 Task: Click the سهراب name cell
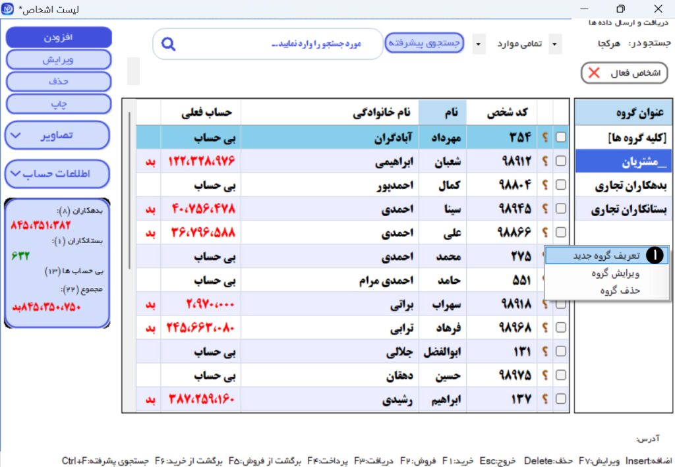pos(442,304)
